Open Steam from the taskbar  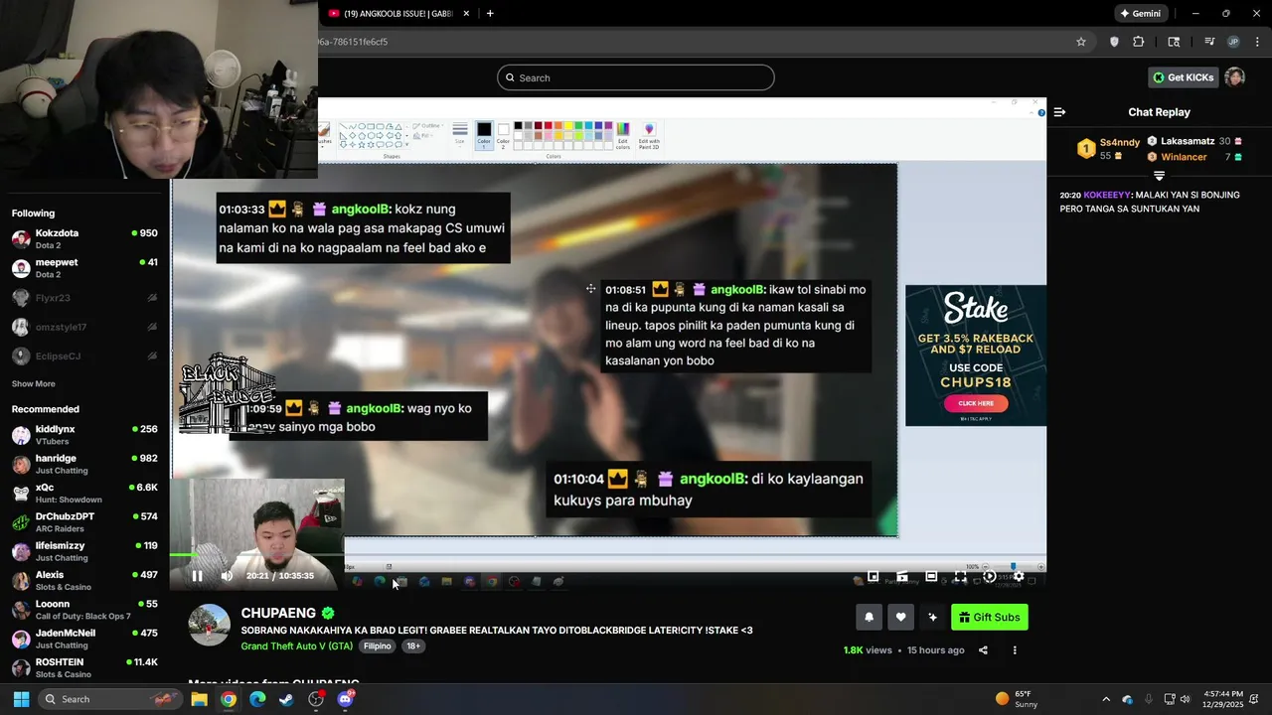tap(286, 699)
